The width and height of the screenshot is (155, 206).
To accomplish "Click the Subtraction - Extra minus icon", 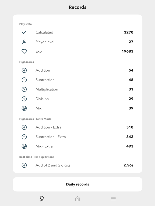I will point(24,137).
